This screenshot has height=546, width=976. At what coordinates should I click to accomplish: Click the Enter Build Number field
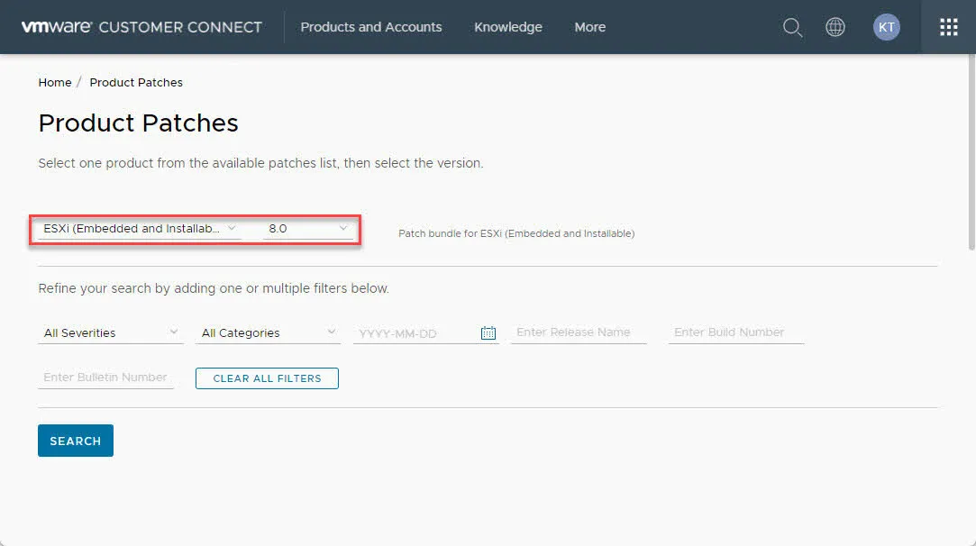coord(734,332)
